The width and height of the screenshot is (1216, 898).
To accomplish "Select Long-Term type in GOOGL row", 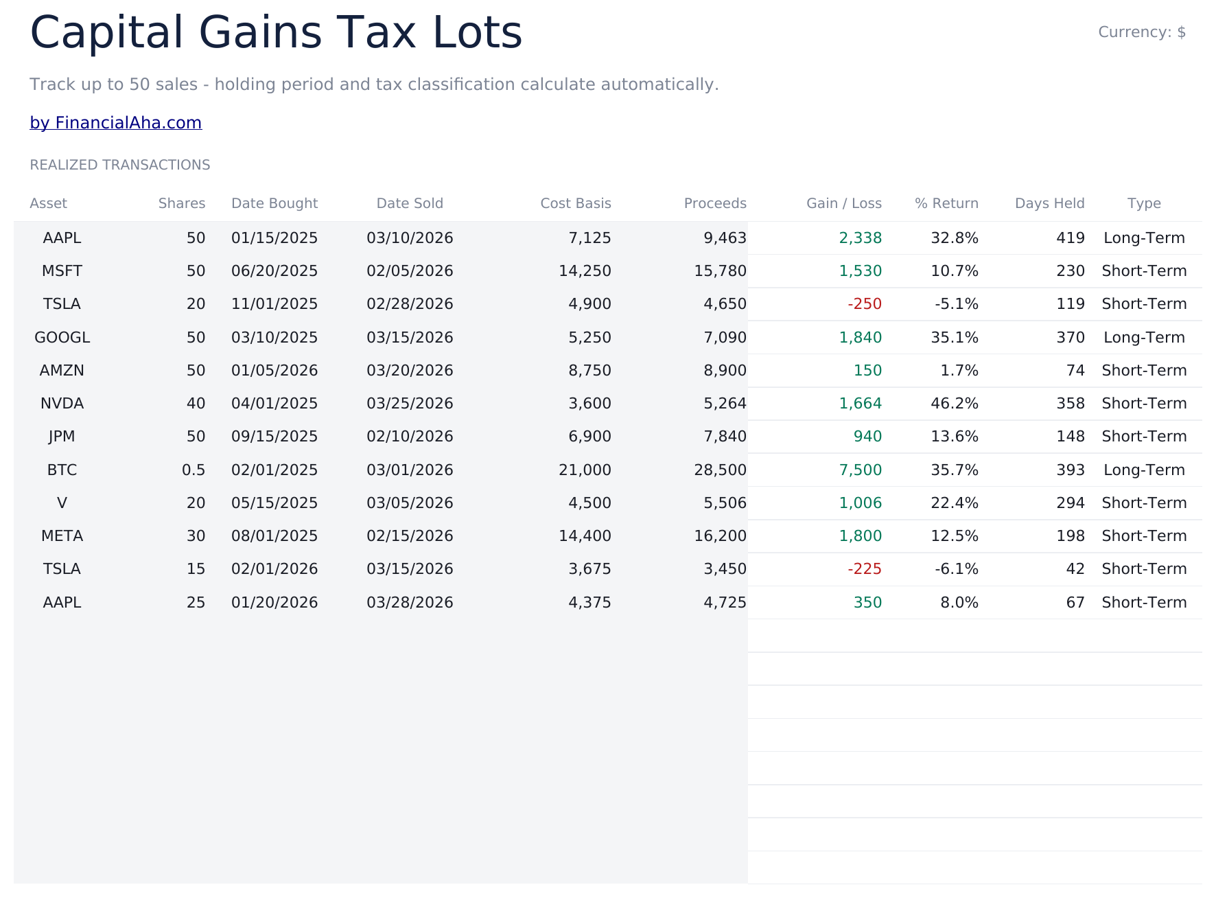I will coord(1144,338).
